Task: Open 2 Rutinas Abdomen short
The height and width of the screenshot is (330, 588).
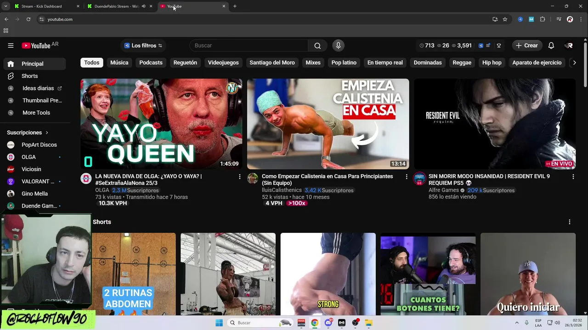Action: [x=134, y=274]
